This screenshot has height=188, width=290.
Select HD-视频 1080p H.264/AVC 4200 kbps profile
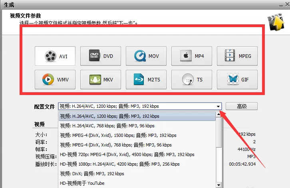point(137,164)
